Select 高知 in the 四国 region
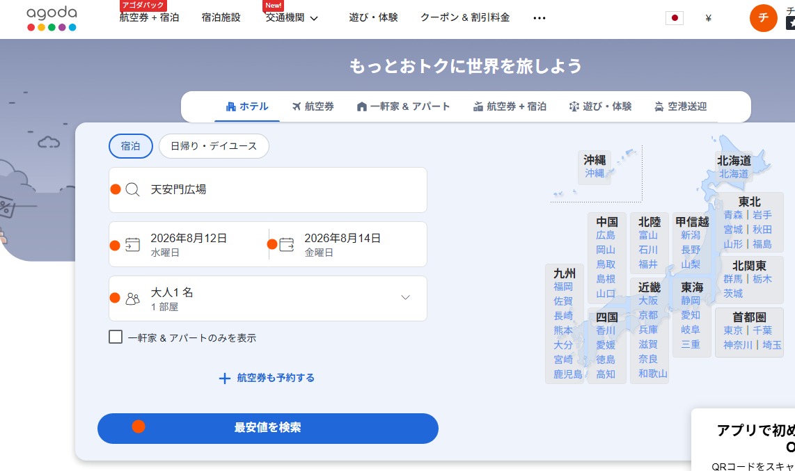This screenshot has height=471, width=795. click(x=606, y=374)
